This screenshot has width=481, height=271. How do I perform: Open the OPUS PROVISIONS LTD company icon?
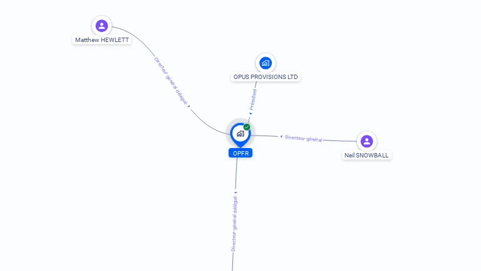[x=266, y=63]
